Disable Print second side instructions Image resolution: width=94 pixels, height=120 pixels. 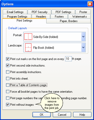8,66
